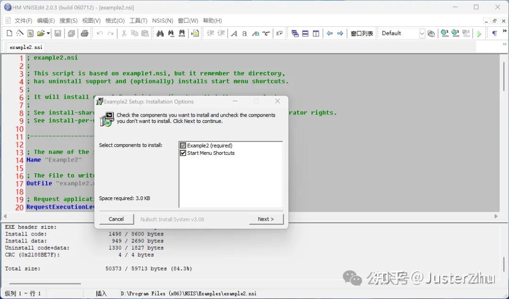Image resolution: width=509 pixels, height=299 pixels.
Task: Compile and run with second globe icon
Action: [455, 33]
